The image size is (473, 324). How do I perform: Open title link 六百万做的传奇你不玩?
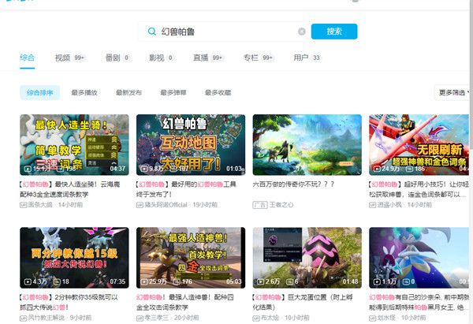coord(293,184)
